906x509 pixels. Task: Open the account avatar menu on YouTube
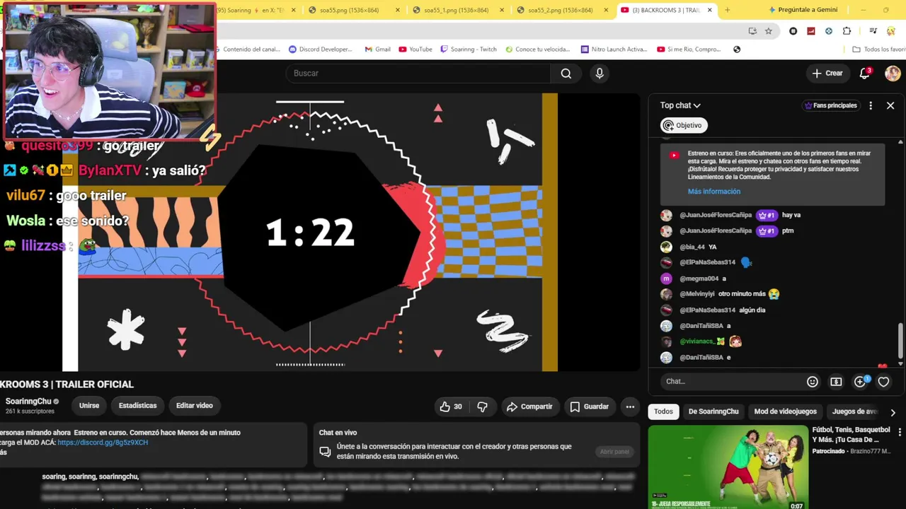tap(893, 74)
